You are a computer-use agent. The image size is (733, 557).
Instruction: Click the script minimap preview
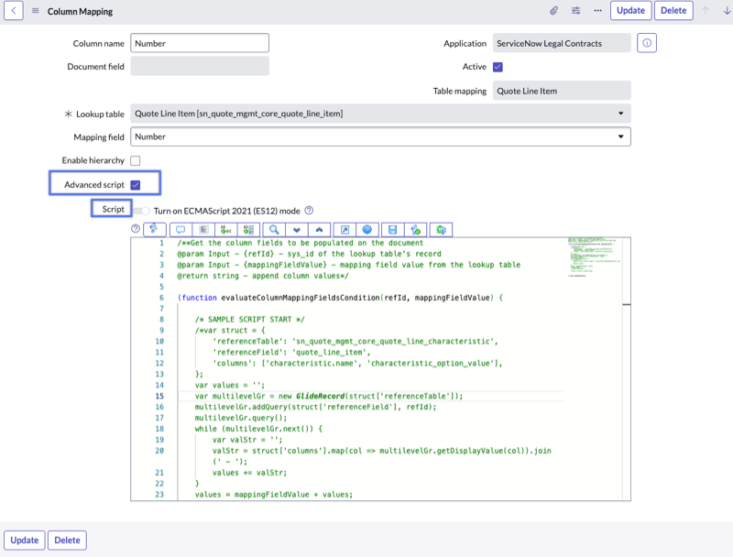coord(593,257)
